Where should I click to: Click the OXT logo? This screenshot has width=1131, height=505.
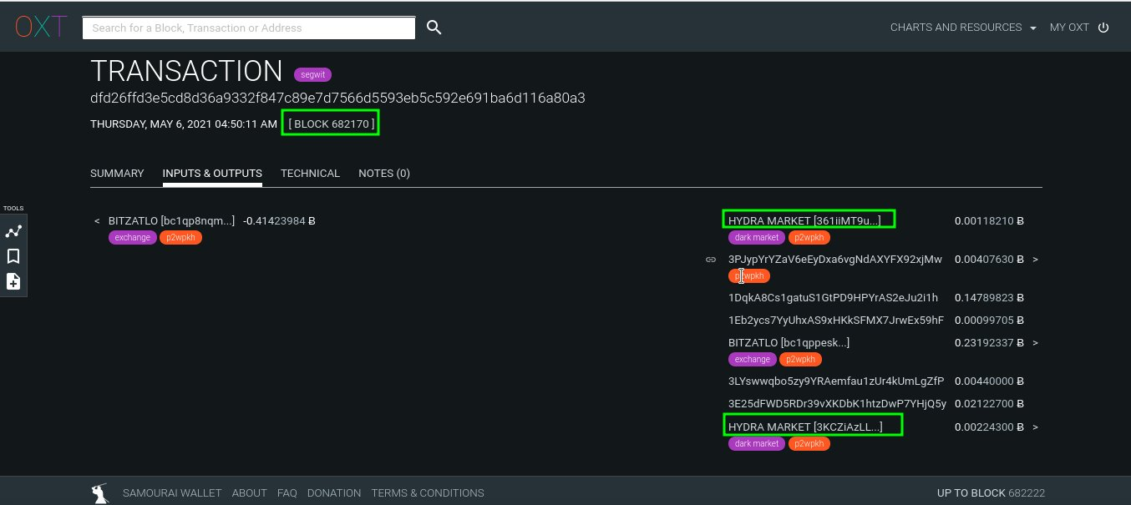click(41, 27)
